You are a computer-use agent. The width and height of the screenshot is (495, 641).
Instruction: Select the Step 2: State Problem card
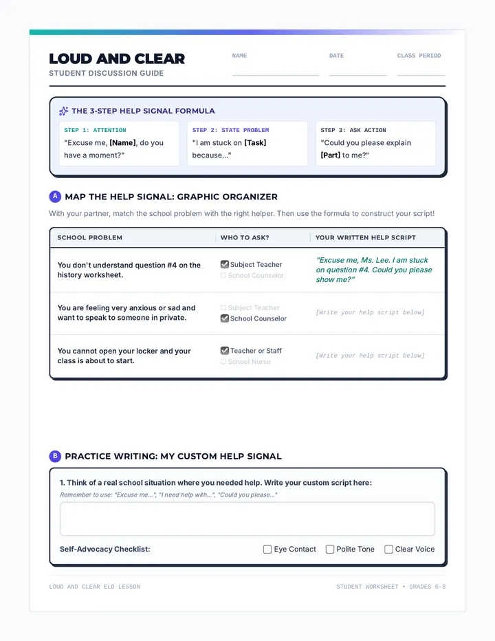[x=247, y=144]
